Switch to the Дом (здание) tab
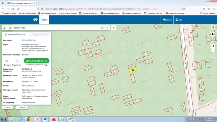 [x=40, y=35]
